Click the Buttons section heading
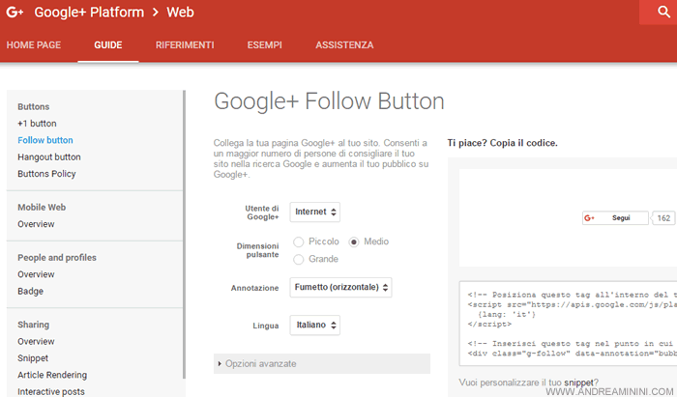The height and width of the screenshot is (397, 677). (34, 107)
